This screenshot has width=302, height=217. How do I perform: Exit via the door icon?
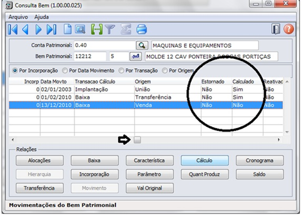coord(275,29)
